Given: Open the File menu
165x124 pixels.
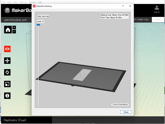Looking at the screenshot, I should [x=4, y=2].
